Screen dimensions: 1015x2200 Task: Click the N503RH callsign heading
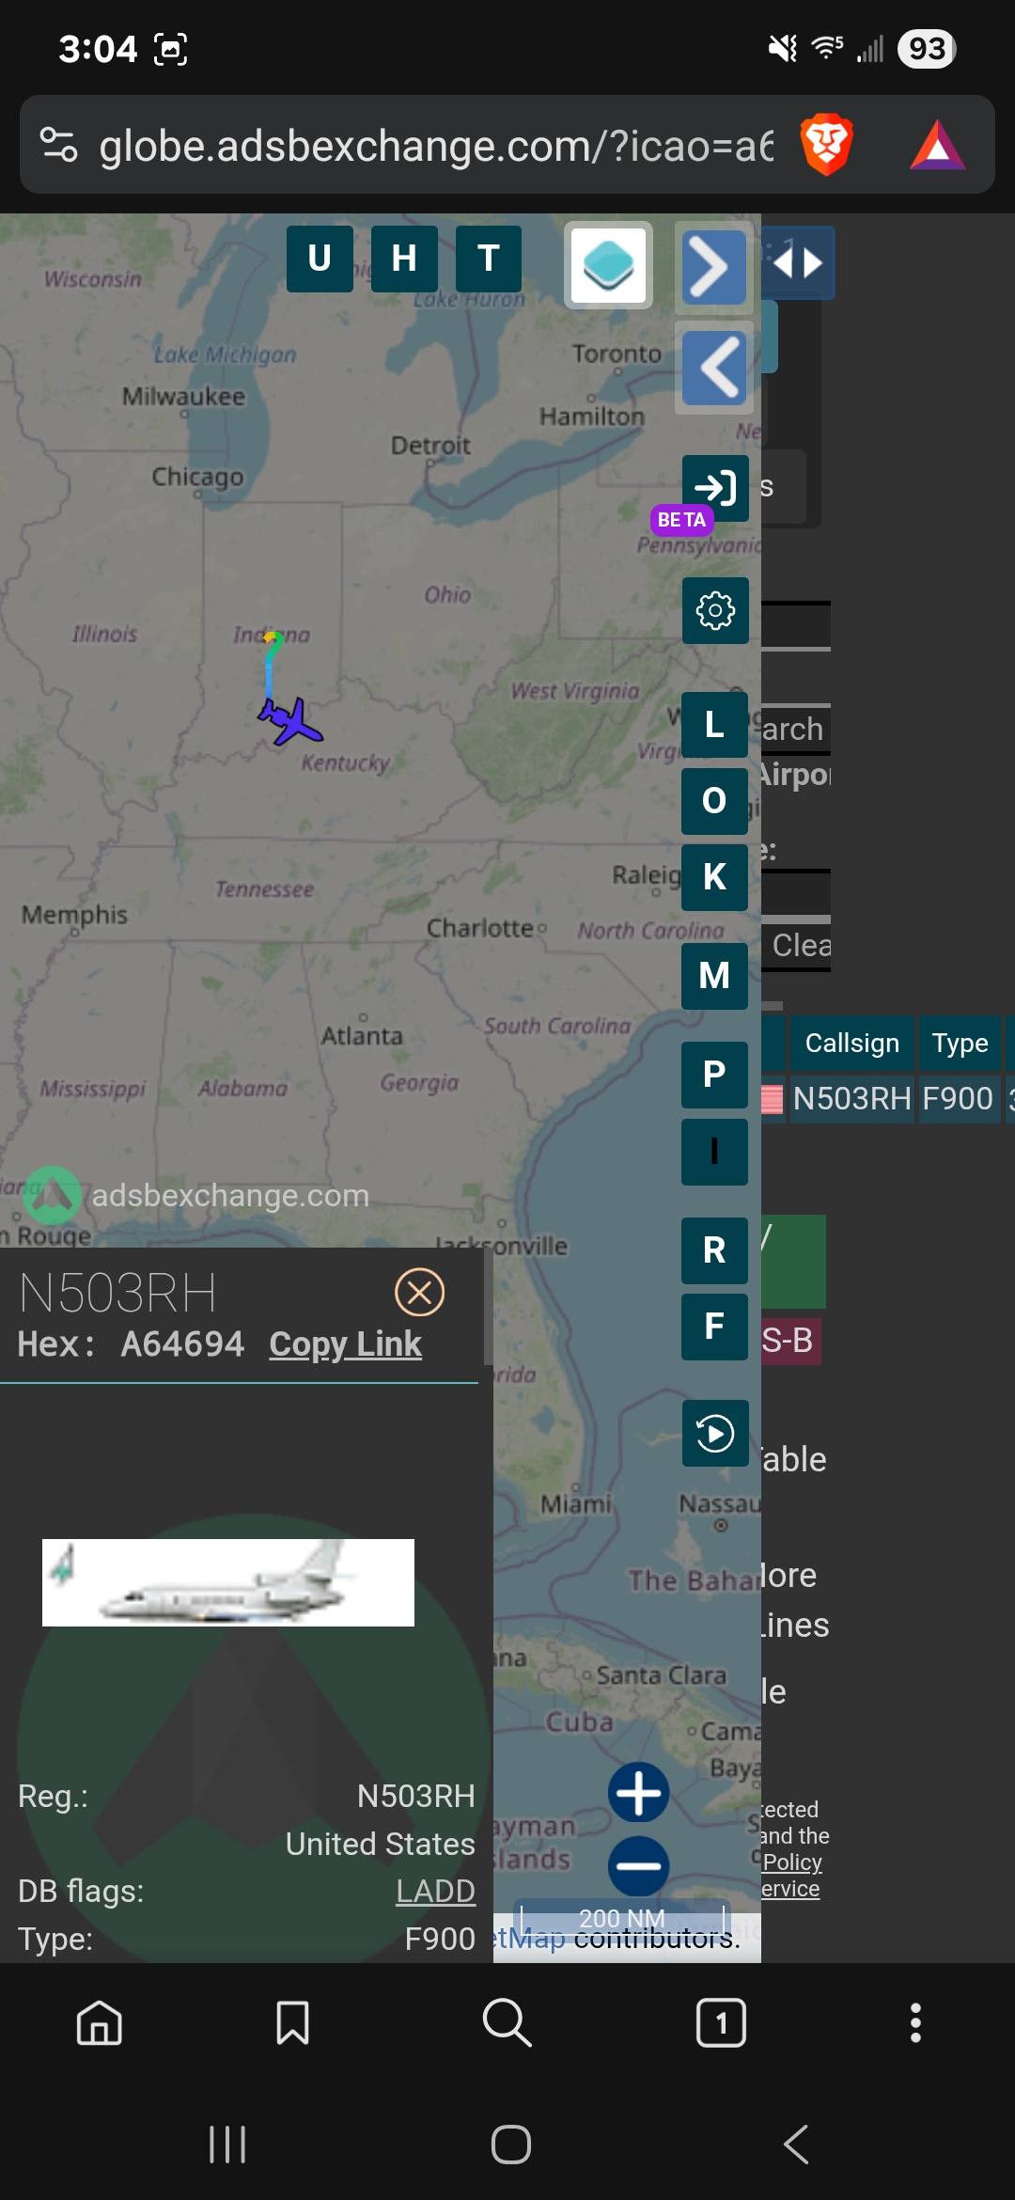[x=117, y=1294]
